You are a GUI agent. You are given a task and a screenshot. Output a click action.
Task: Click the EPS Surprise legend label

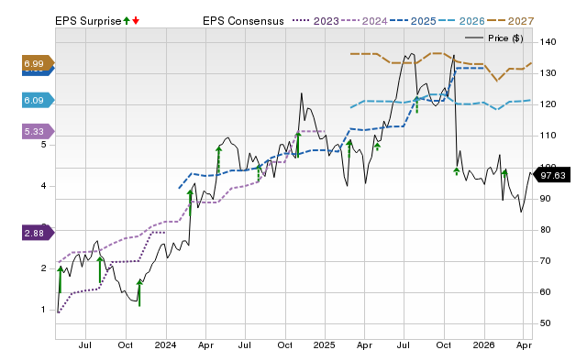pos(88,21)
